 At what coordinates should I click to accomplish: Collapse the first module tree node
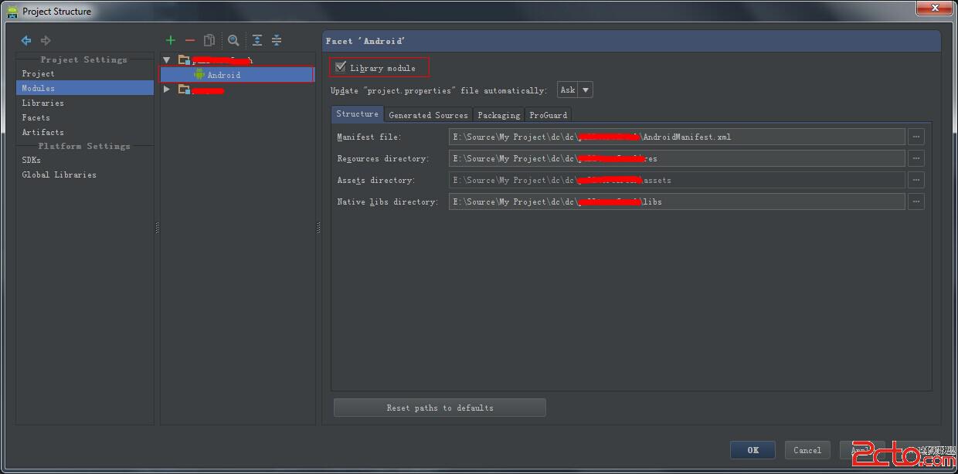click(167, 59)
